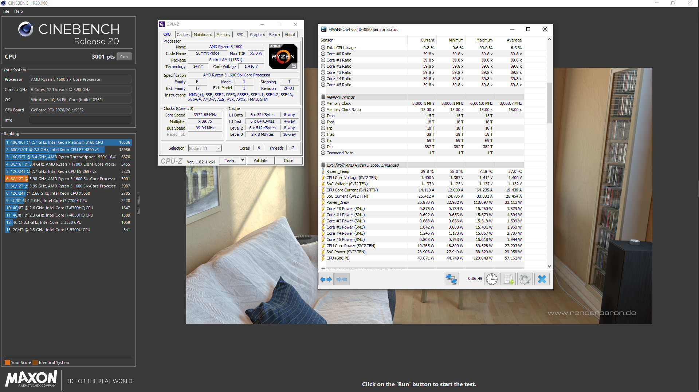Click the Processor field in Cinebench Your System
Screen dimensions: 699x392
[x=80, y=79]
